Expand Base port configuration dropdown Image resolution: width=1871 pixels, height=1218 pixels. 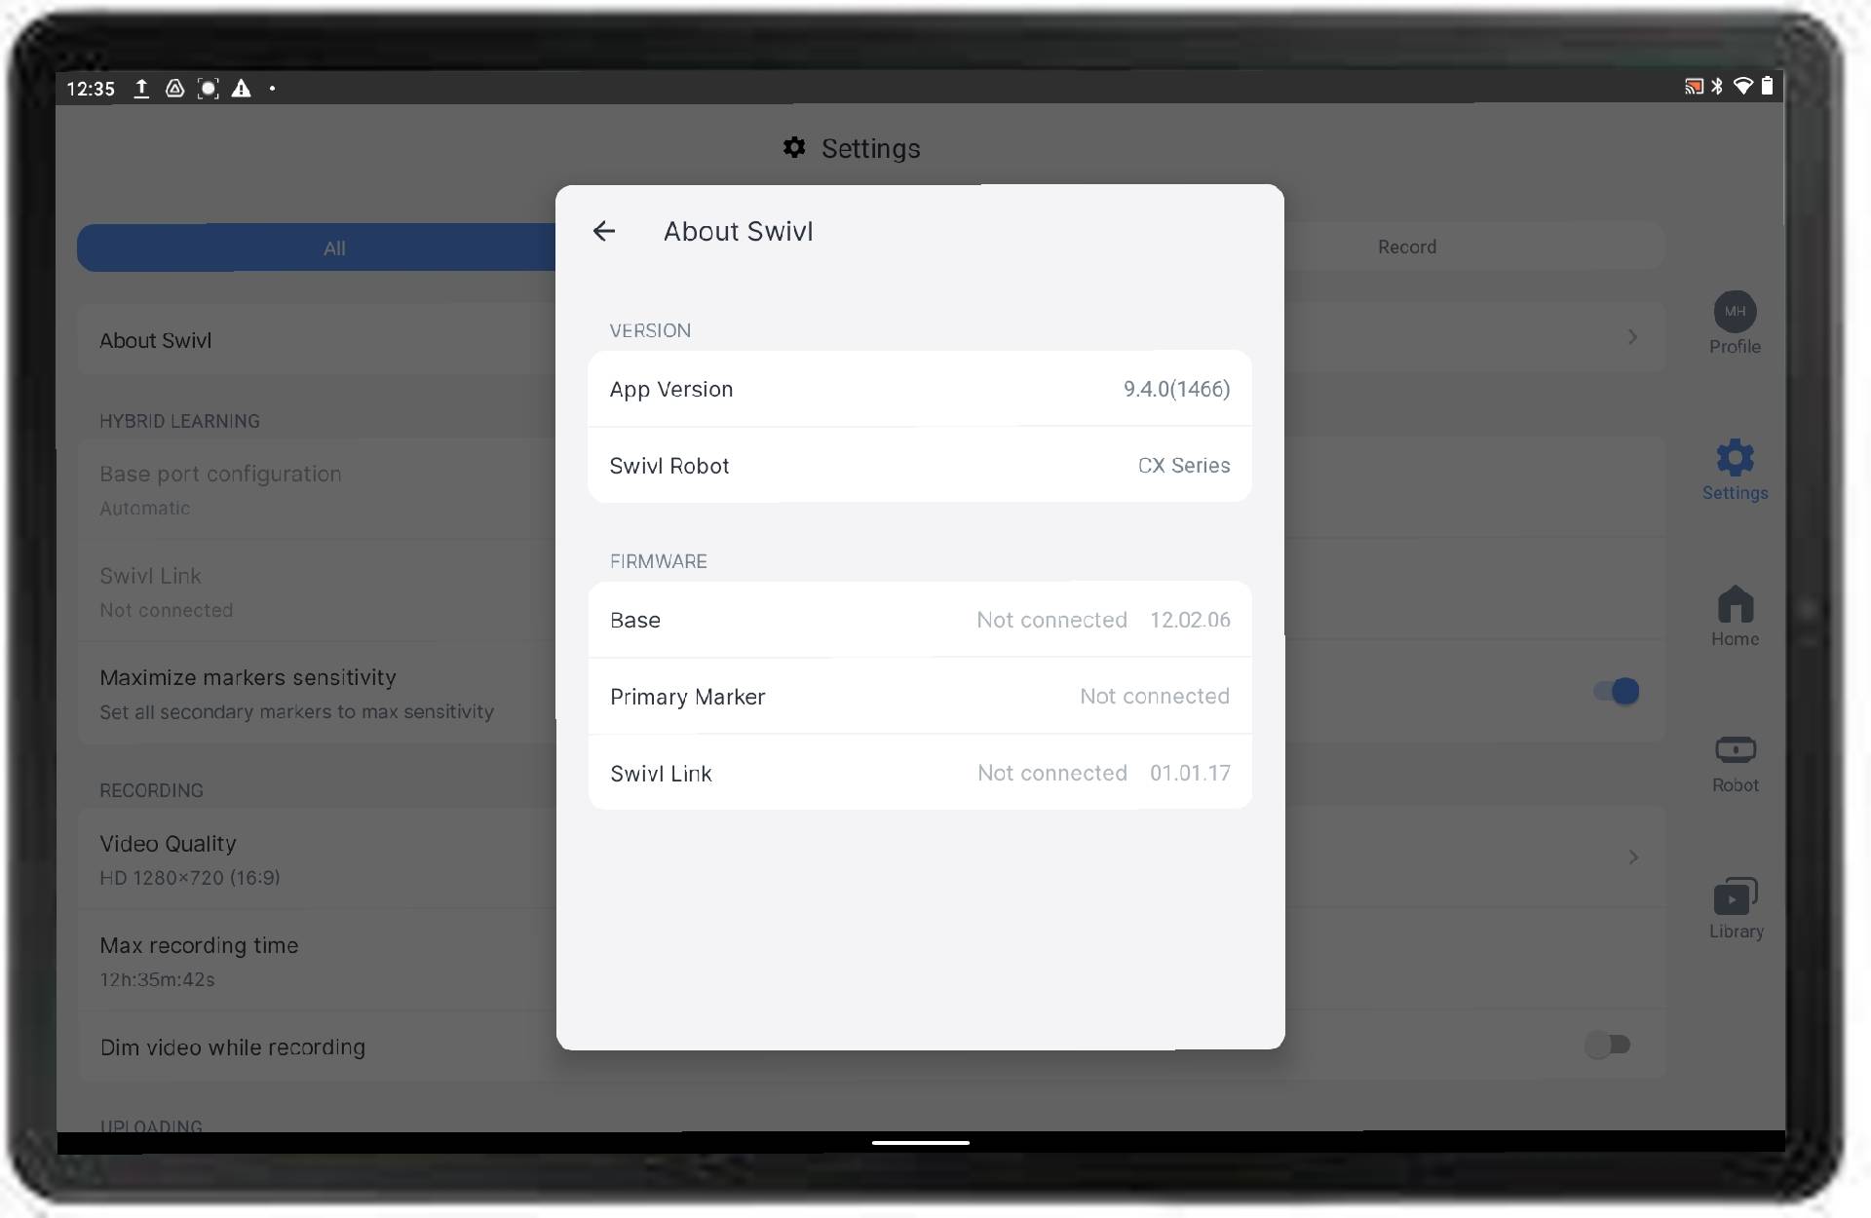[x=219, y=487]
